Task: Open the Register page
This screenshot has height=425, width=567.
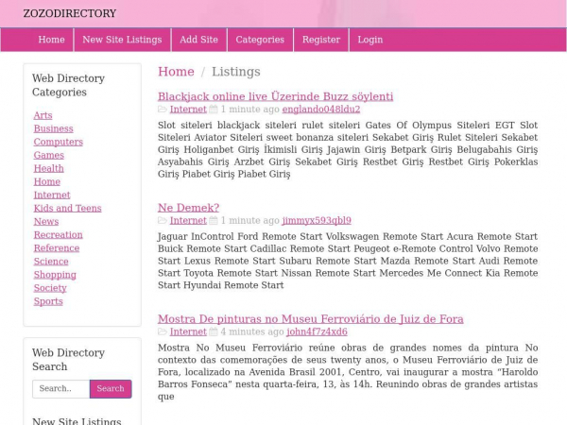Action: tap(321, 40)
